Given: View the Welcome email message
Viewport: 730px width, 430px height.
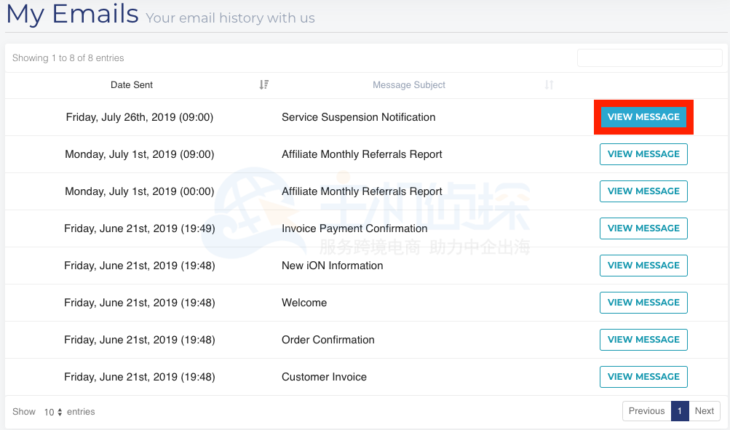Looking at the screenshot, I should [x=643, y=303].
